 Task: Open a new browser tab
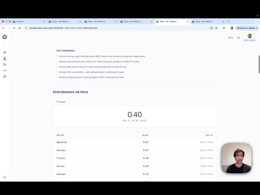(229, 21)
